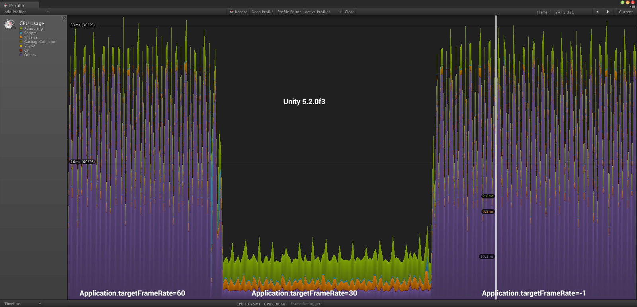
Task: Toggle Scripts series color box
Action: coord(21,33)
